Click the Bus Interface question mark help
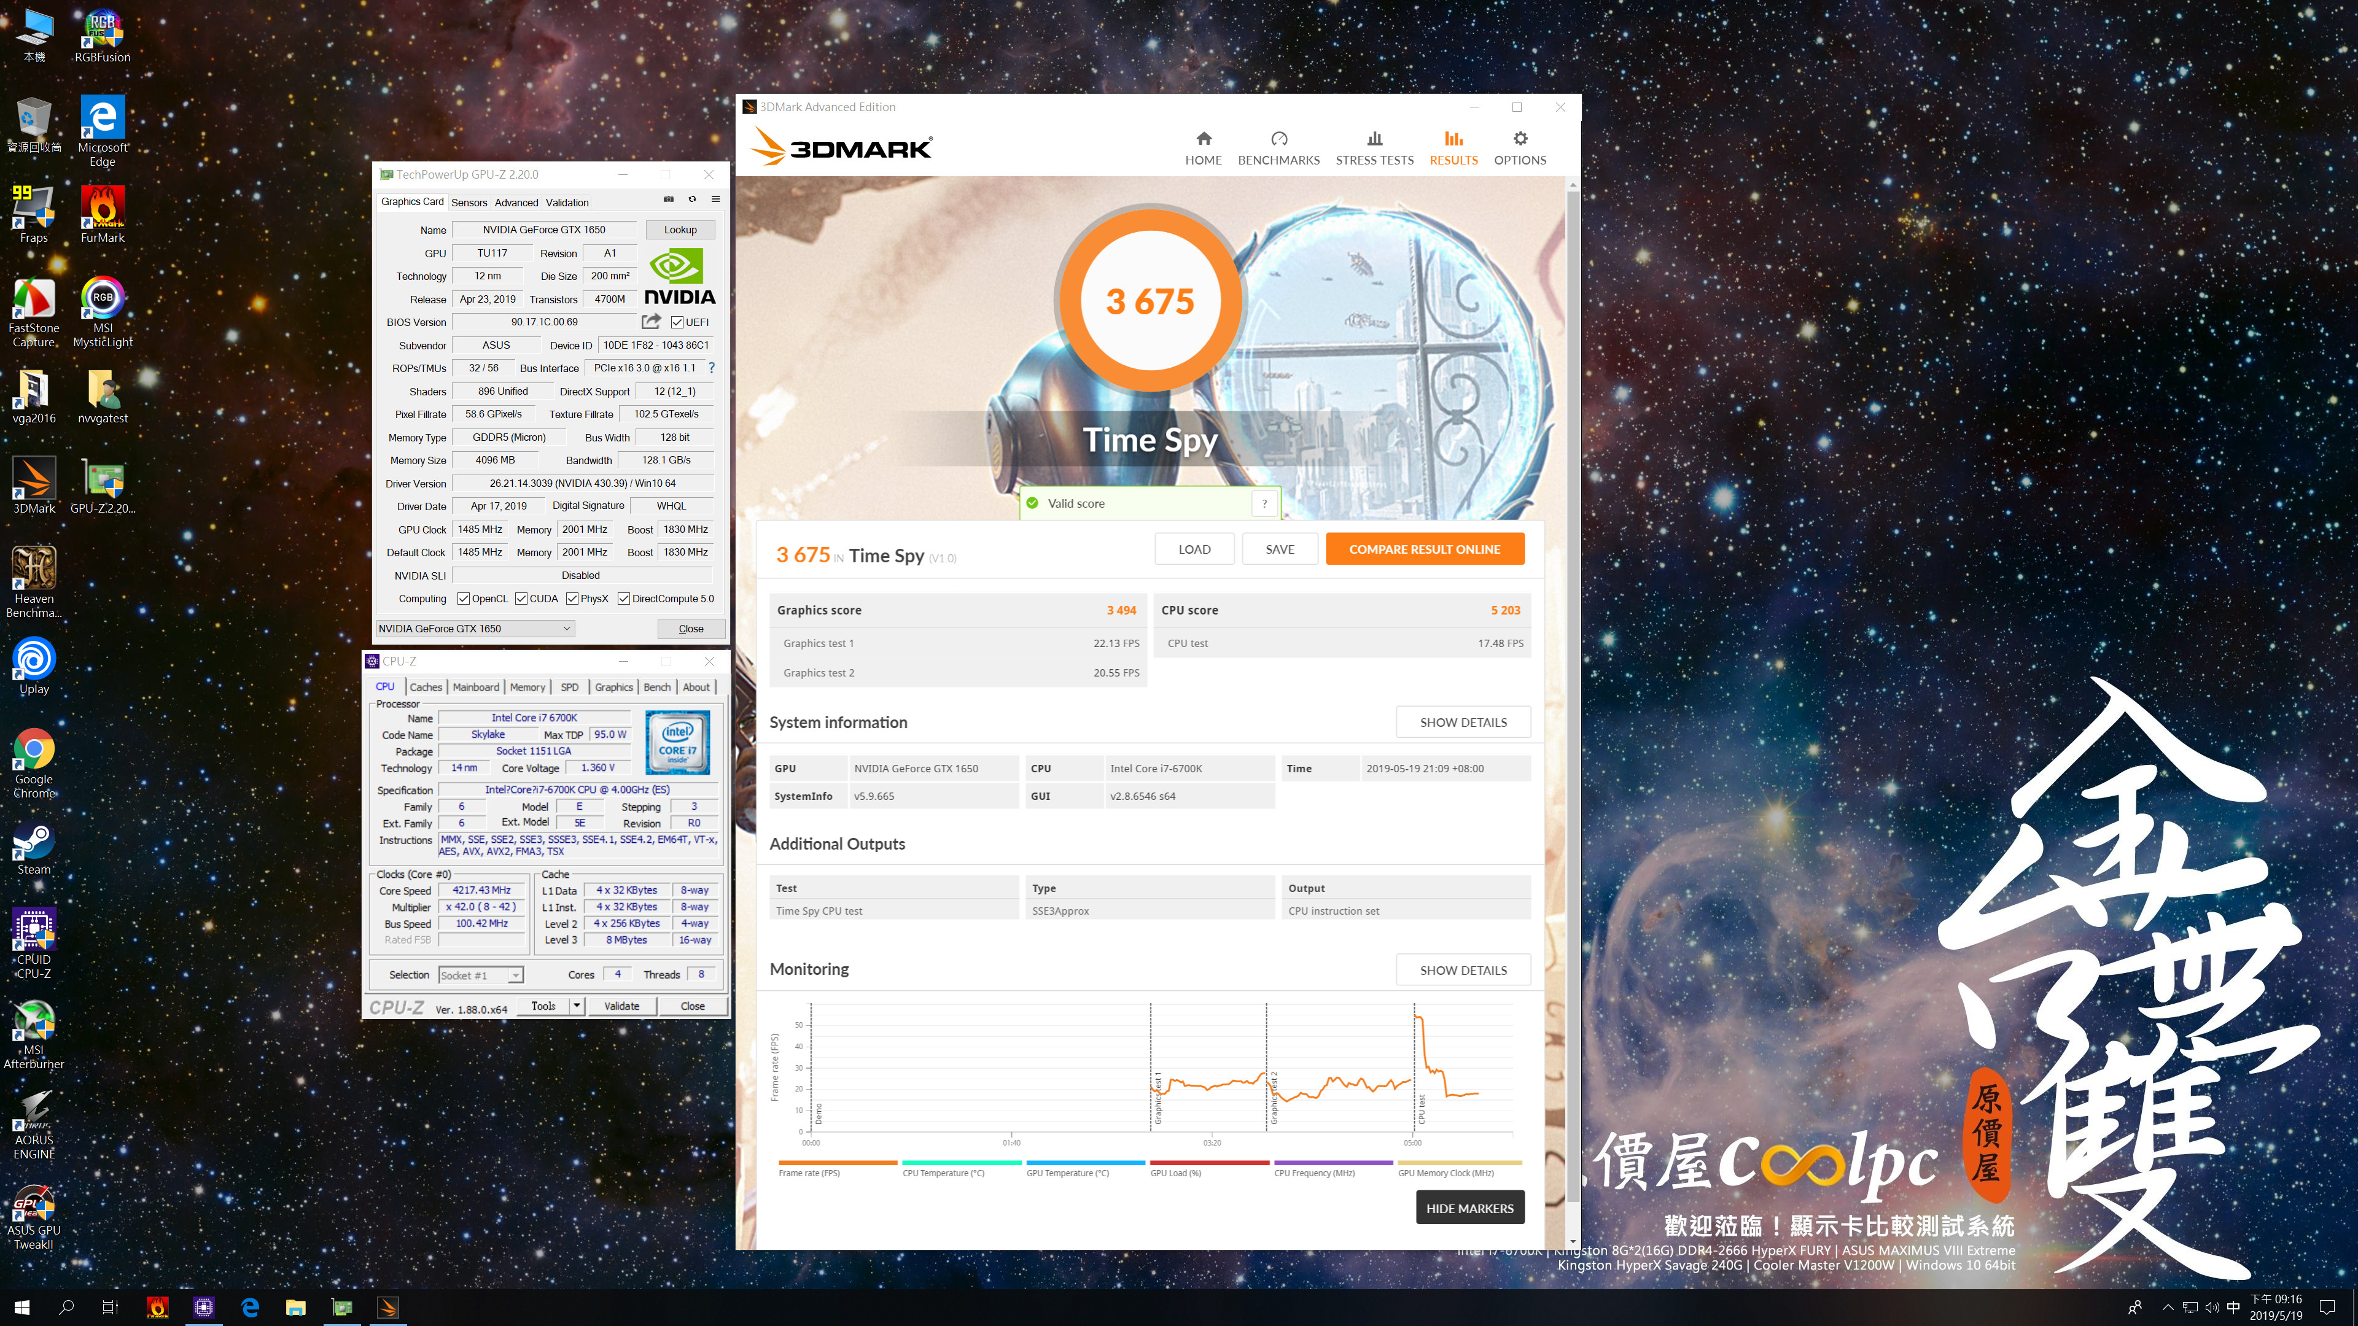 pos(711,368)
